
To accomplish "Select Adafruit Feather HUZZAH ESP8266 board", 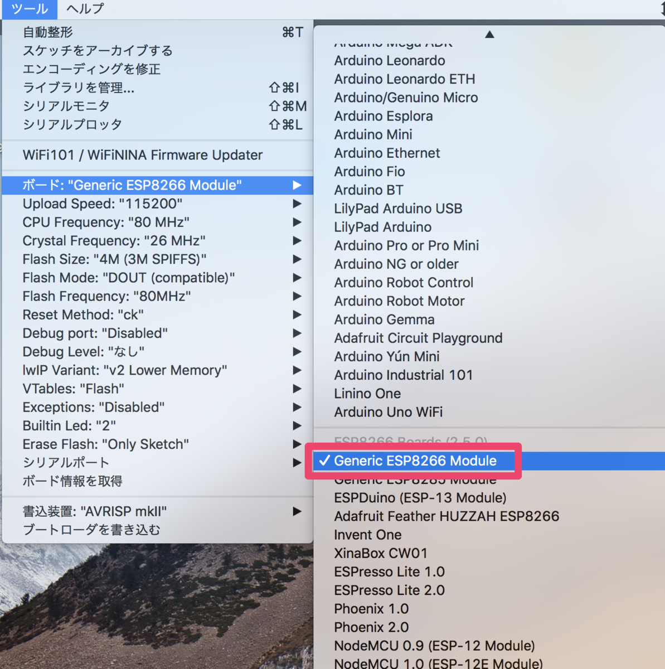I will 489,516.
